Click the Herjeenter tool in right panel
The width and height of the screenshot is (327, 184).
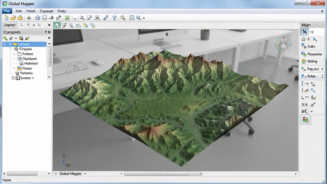(312, 54)
